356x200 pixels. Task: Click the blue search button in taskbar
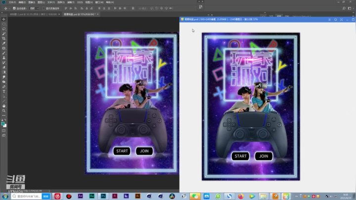[46, 196]
